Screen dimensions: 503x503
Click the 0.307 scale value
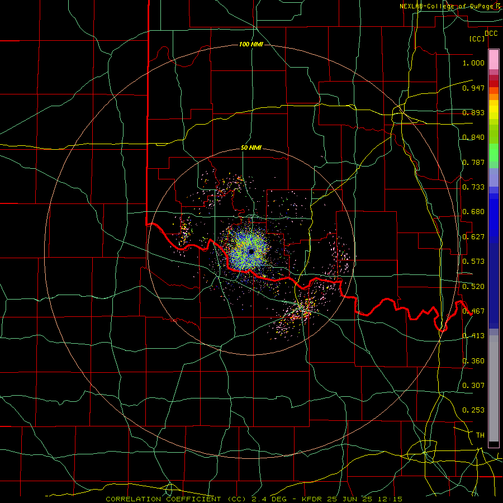click(473, 386)
